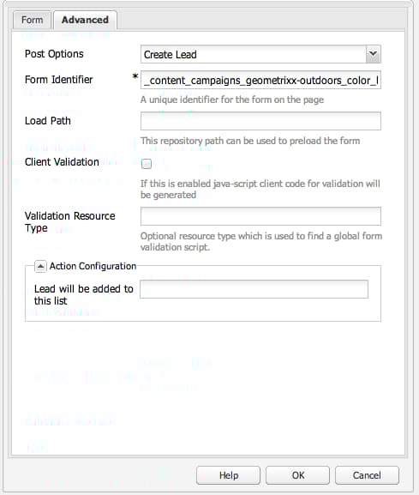The image size is (419, 495).
Task: Confirm the dialog with OK
Action: [297, 475]
